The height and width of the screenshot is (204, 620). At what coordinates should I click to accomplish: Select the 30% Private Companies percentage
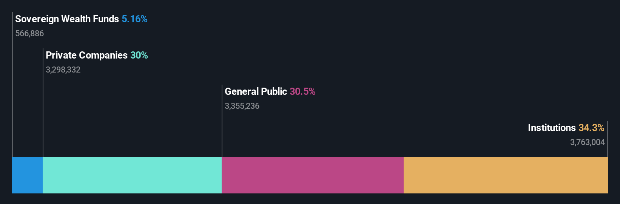(139, 56)
